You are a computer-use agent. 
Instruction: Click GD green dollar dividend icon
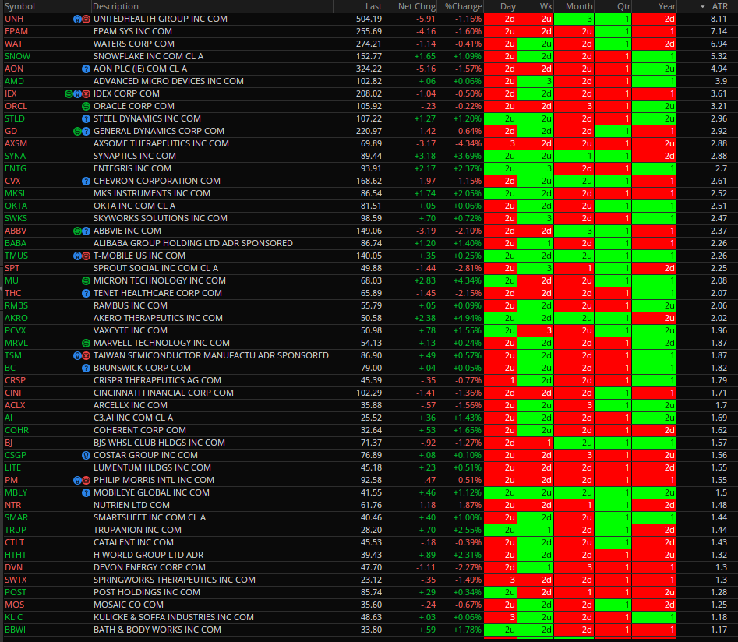click(78, 132)
